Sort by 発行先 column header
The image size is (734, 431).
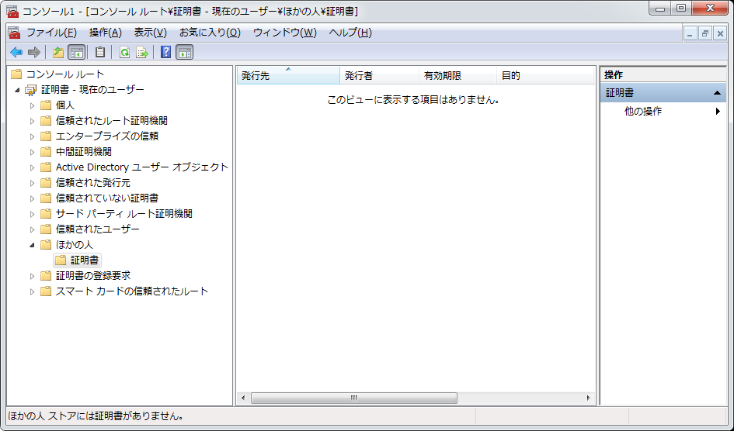pyautogui.click(x=287, y=76)
